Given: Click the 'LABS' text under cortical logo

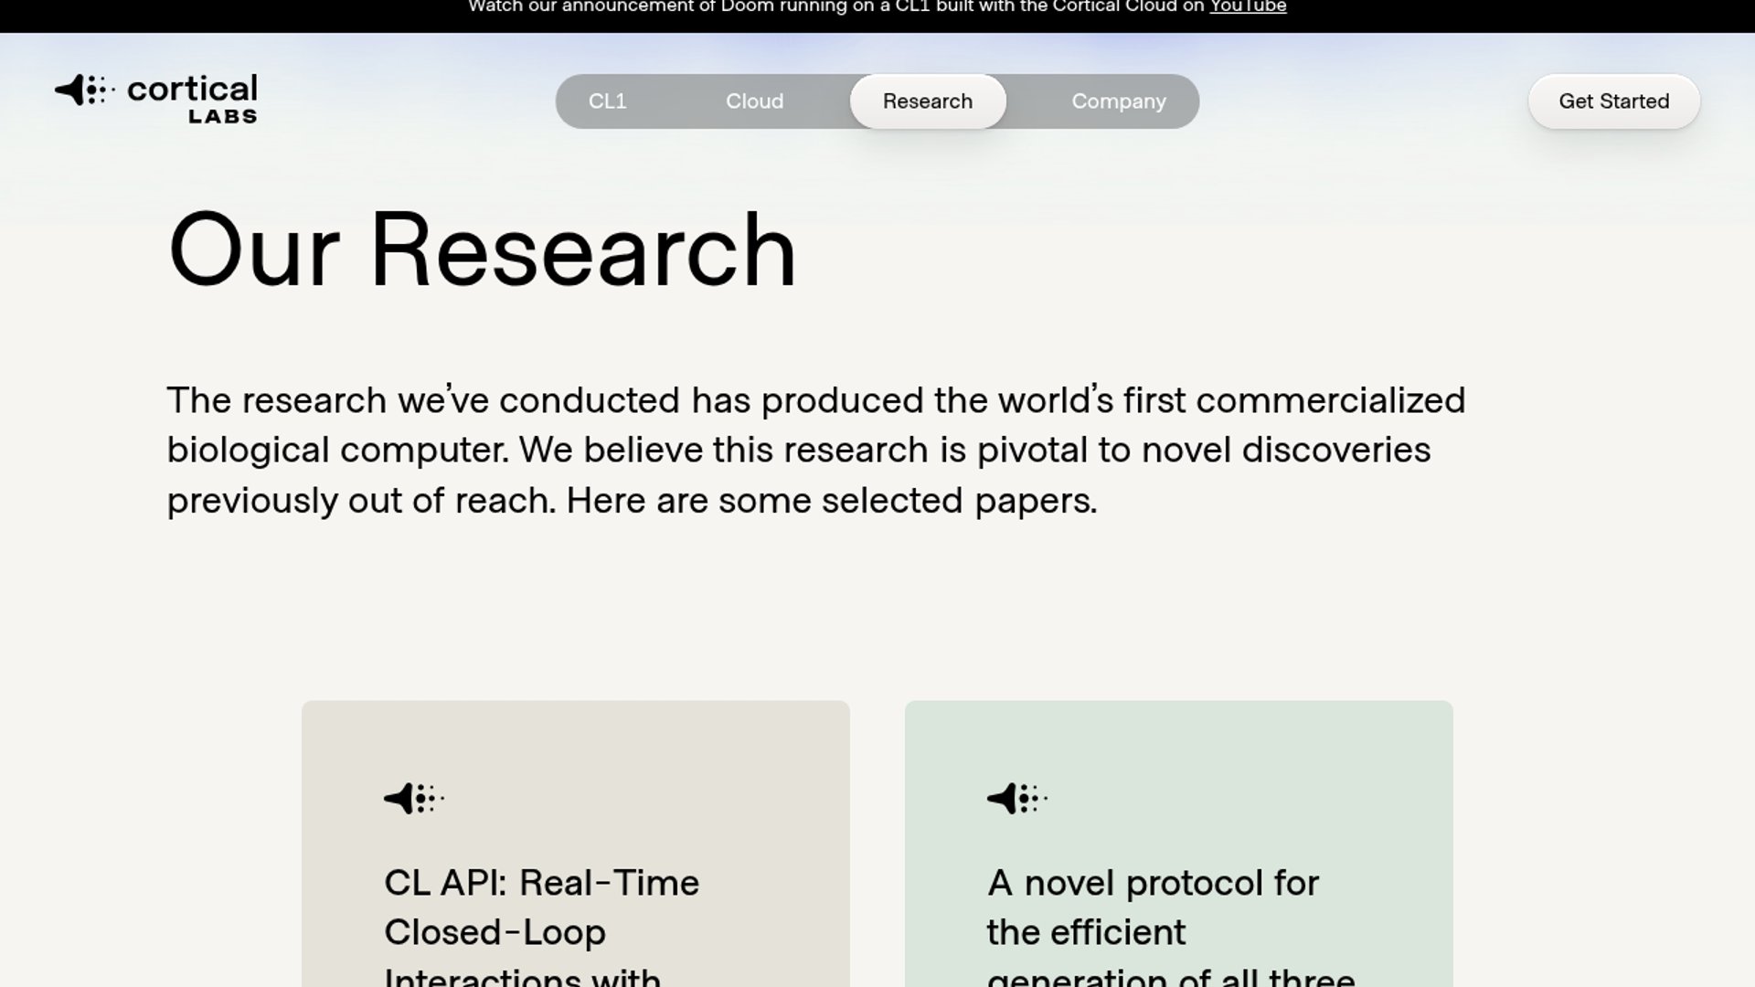Looking at the screenshot, I should (222, 117).
